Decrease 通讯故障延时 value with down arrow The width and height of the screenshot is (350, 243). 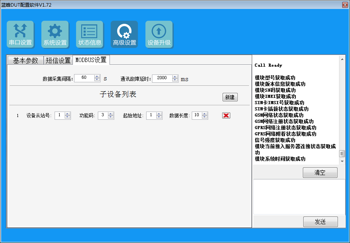click(x=175, y=80)
